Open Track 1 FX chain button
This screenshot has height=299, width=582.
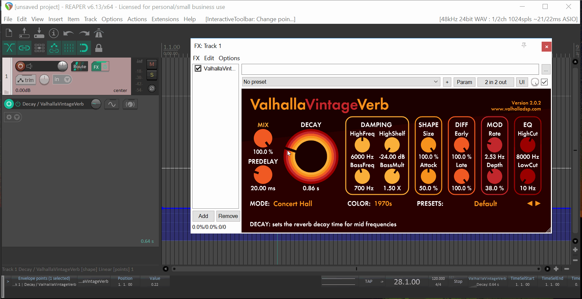coord(96,67)
